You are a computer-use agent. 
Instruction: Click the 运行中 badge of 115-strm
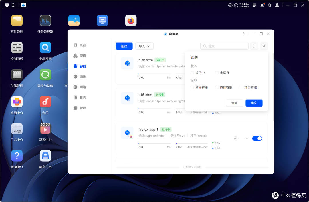[x=160, y=95]
